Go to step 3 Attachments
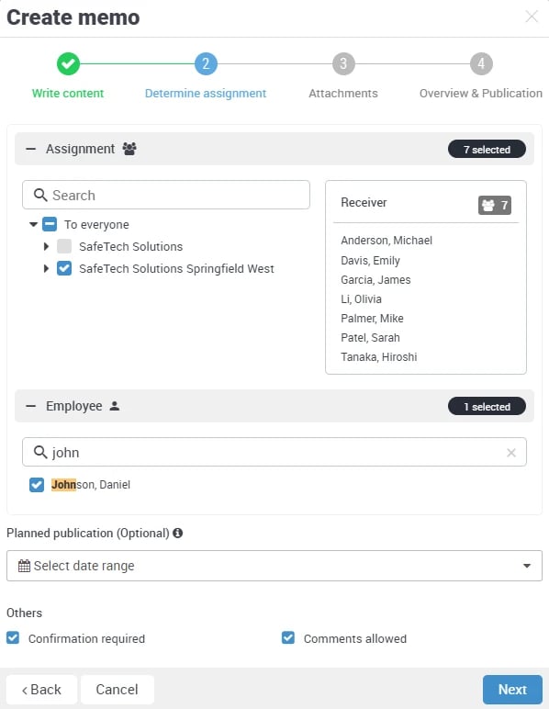Screen dimensions: 549x709 (x=343, y=63)
